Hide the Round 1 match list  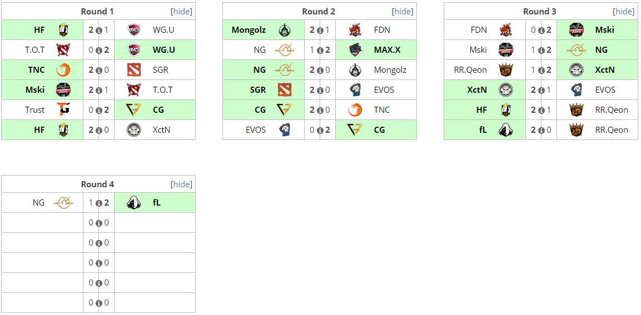(x=181, y=12)
